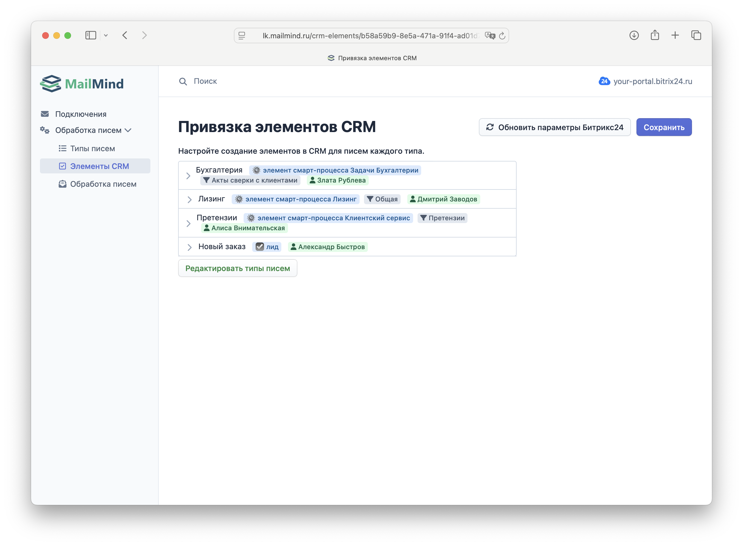Click the MailMind logo icon
The height and width of the screenshot is (546, 743).
coord(50,84)
